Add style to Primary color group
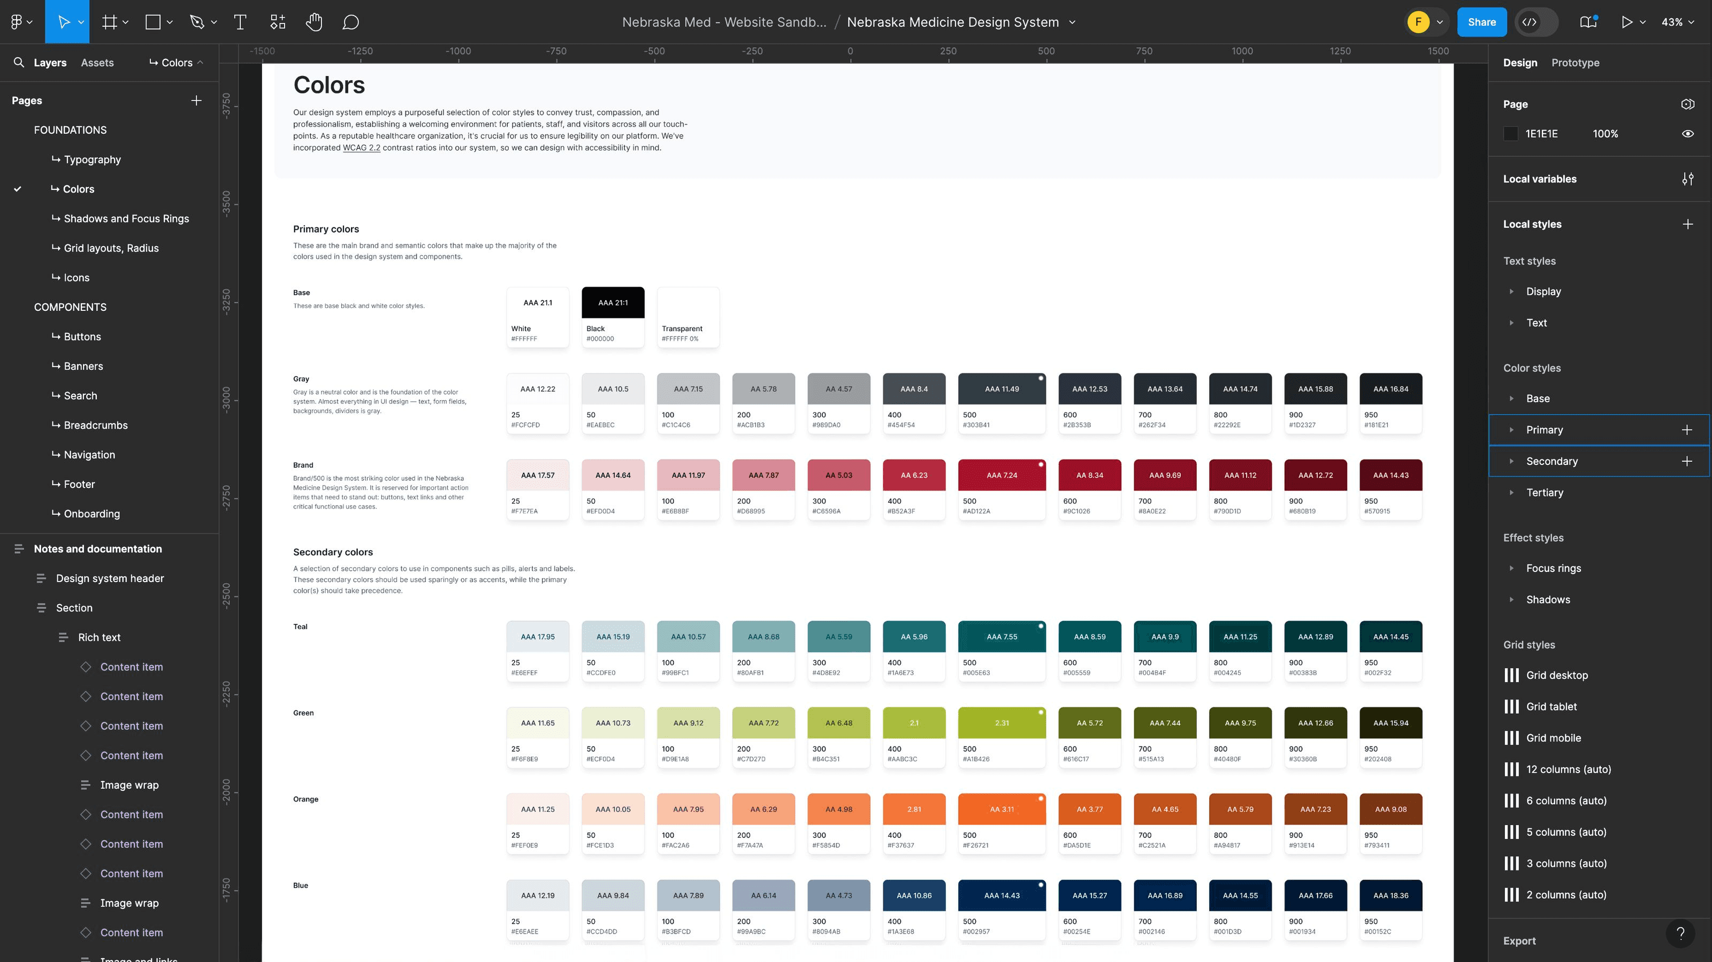Viewport: 1712px width, 962px height. [1687, 430]
